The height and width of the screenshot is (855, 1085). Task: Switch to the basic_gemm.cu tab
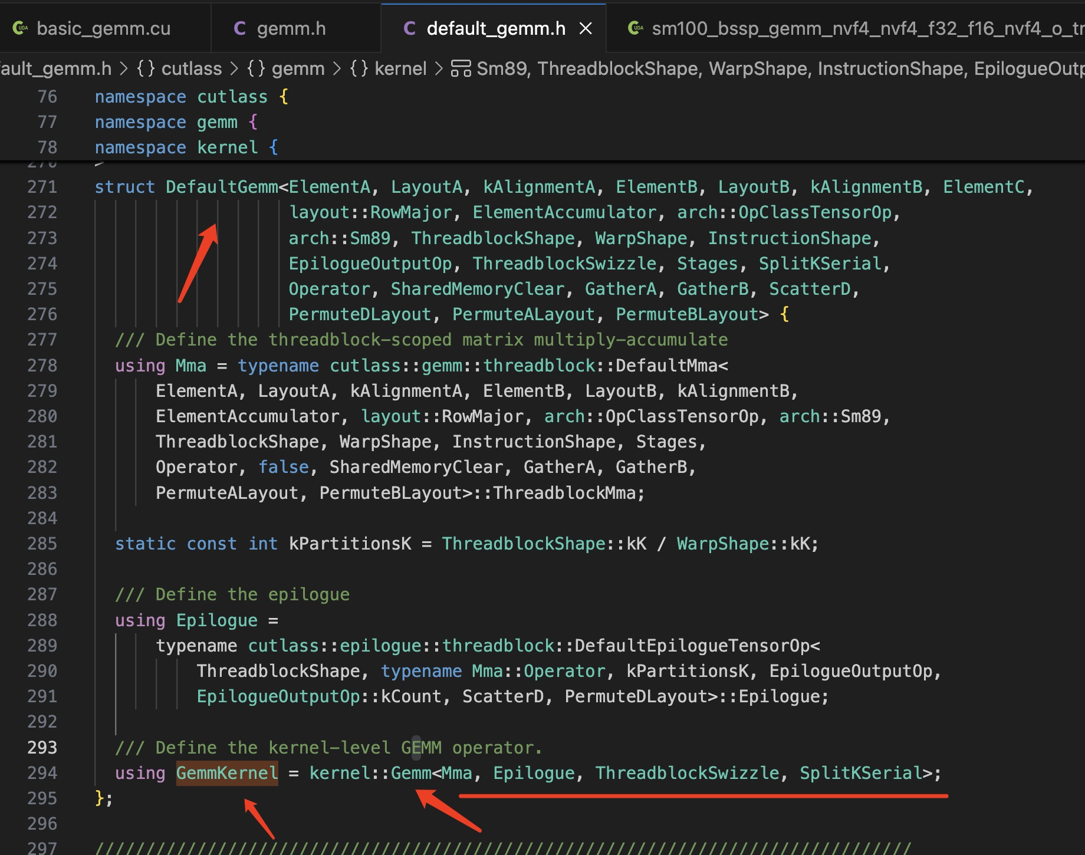coord(104,28)
